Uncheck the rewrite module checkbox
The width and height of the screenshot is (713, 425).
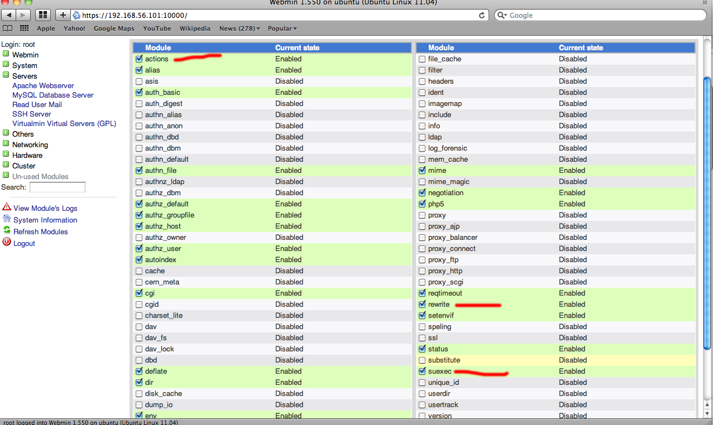[422, 304]
